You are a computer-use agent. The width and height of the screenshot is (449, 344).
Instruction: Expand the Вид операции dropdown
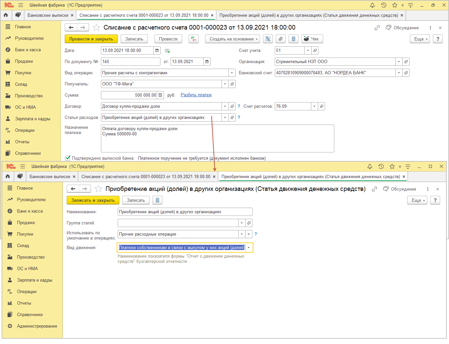tap(232, 73)
